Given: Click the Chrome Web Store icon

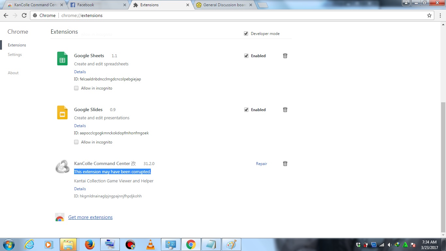Looking at the screenshot, I should pyautogui.click(x=60, y=217).
